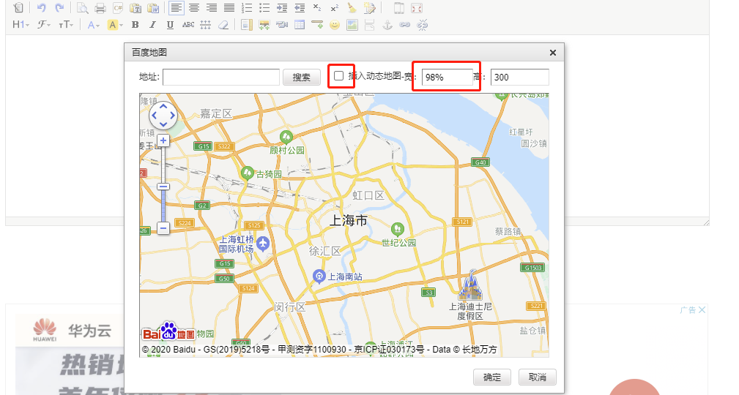Insert a bulleted list

click(x=264, y=7)
